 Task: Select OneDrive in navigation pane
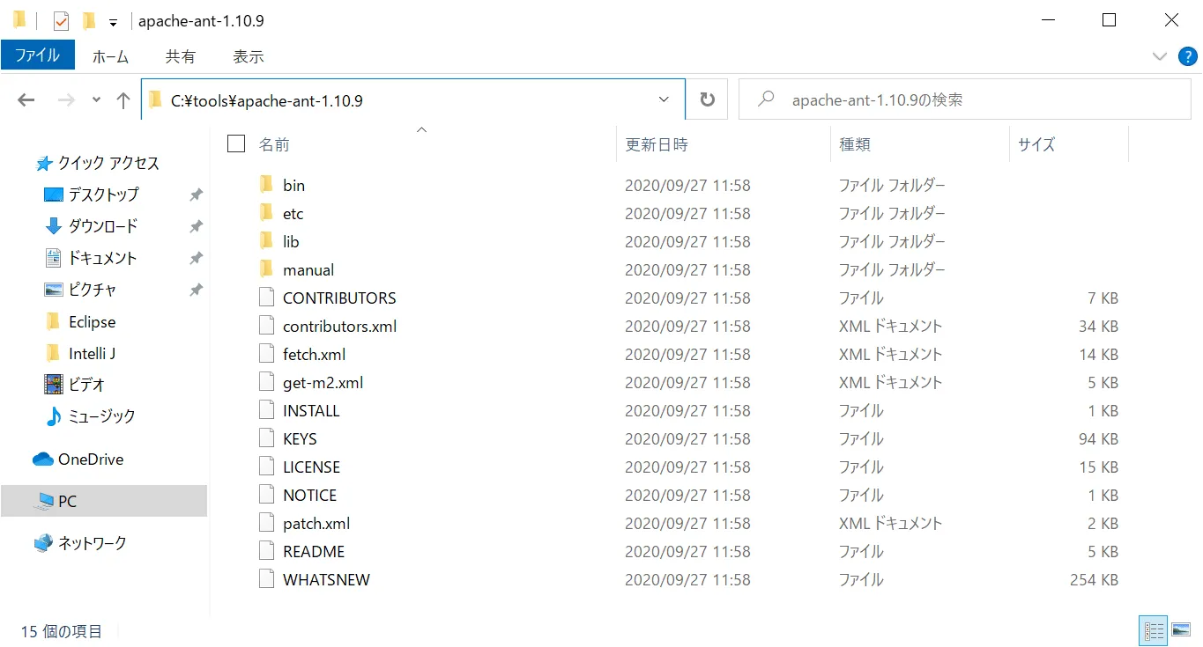click(x=78, y=460)
